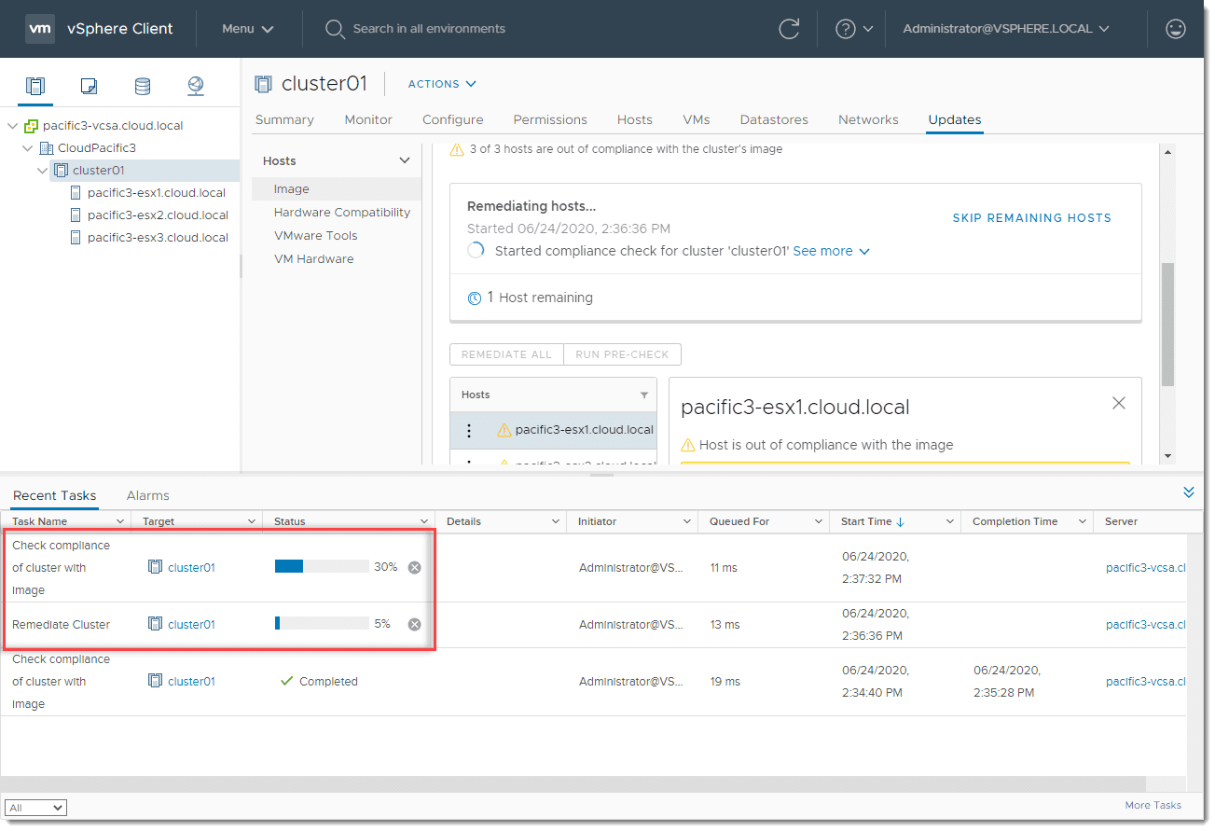Select the VMs tab
1215x831 pixels.
pos(697,119)
